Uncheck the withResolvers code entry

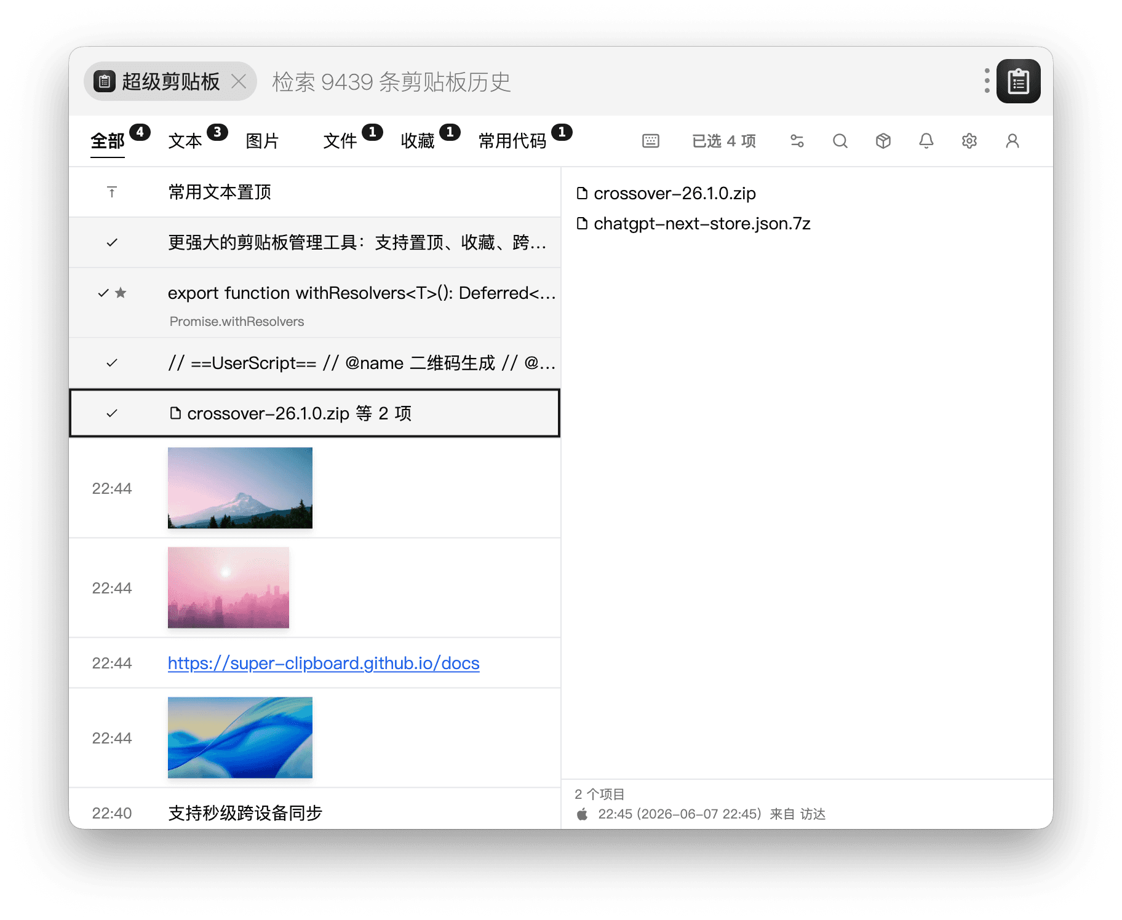[103, 293]
